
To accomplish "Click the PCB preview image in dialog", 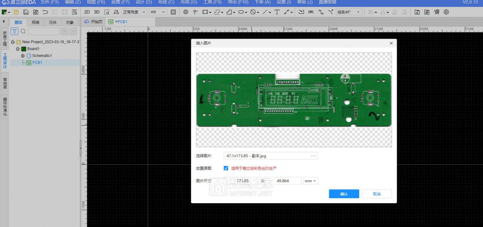I will (294, 100).
